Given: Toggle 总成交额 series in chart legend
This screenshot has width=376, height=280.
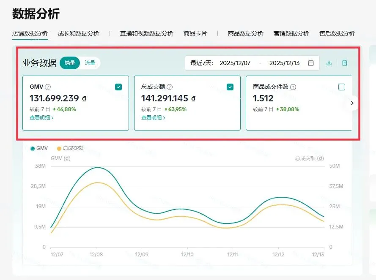Looking at the screenshot, I should pos(70,148).
